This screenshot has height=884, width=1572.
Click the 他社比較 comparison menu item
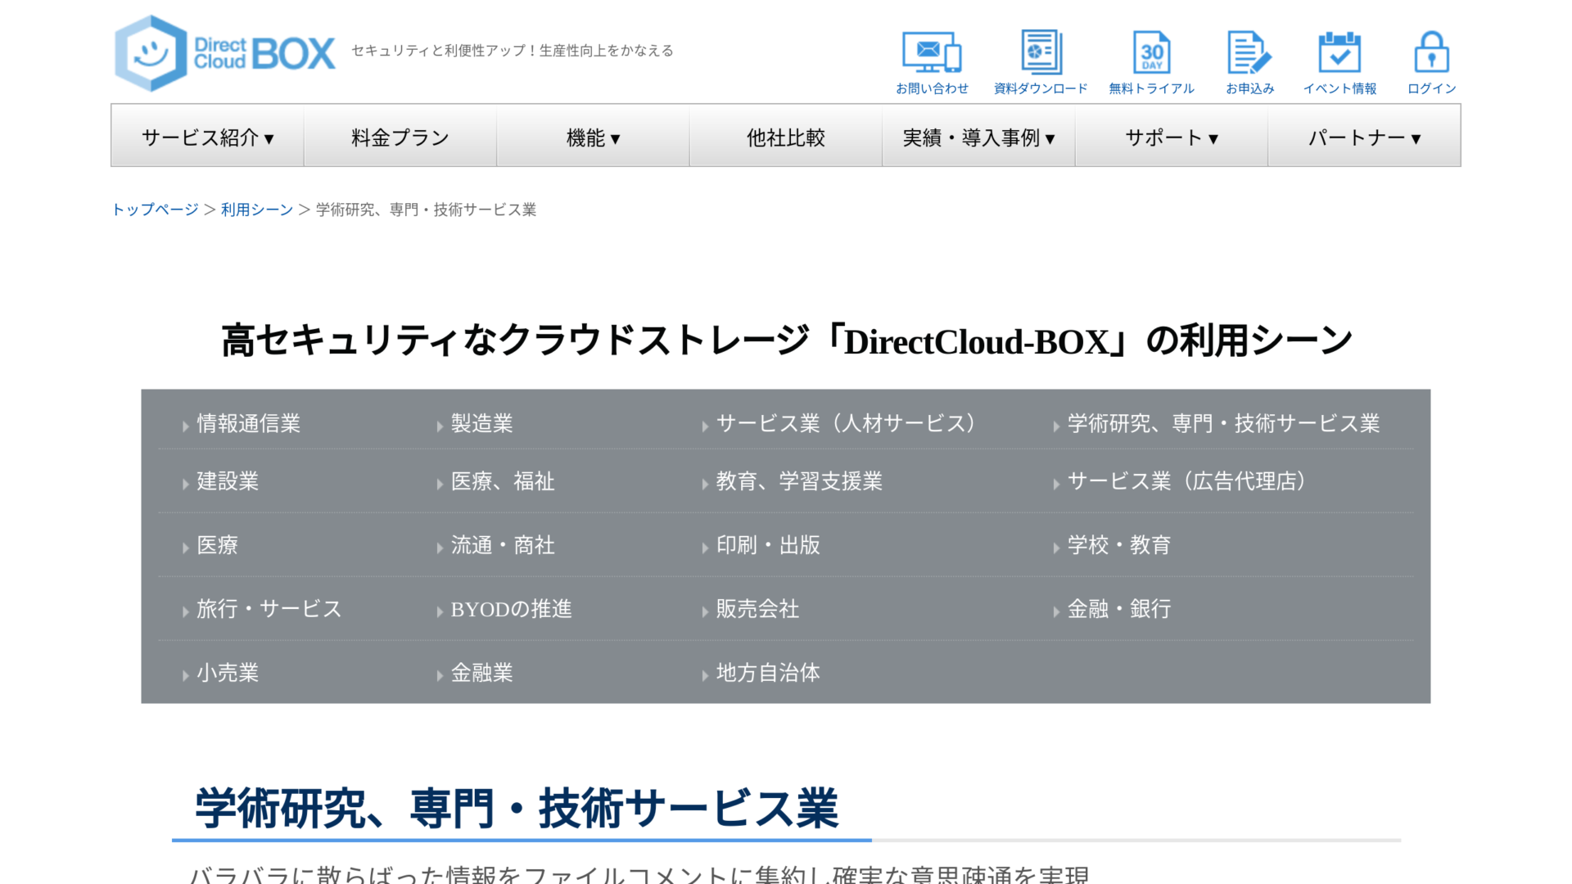[x=785, y=137]
